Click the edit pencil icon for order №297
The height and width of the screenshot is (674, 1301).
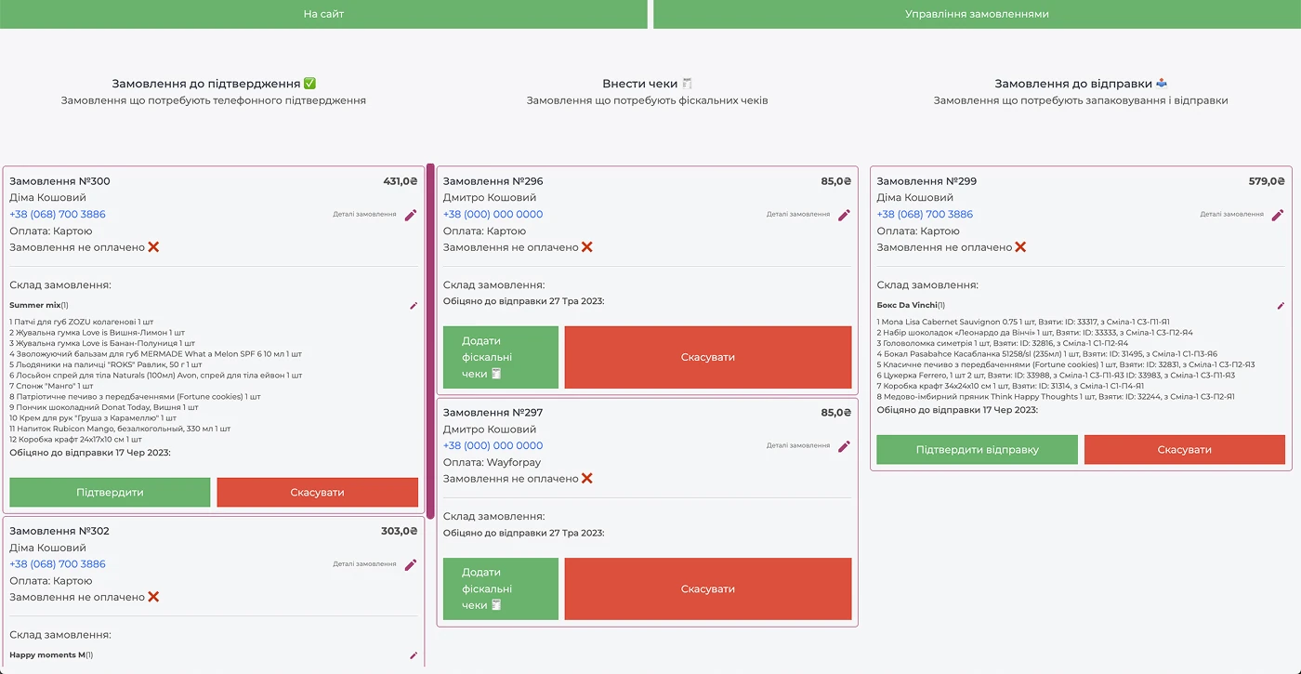pos(844,446)
